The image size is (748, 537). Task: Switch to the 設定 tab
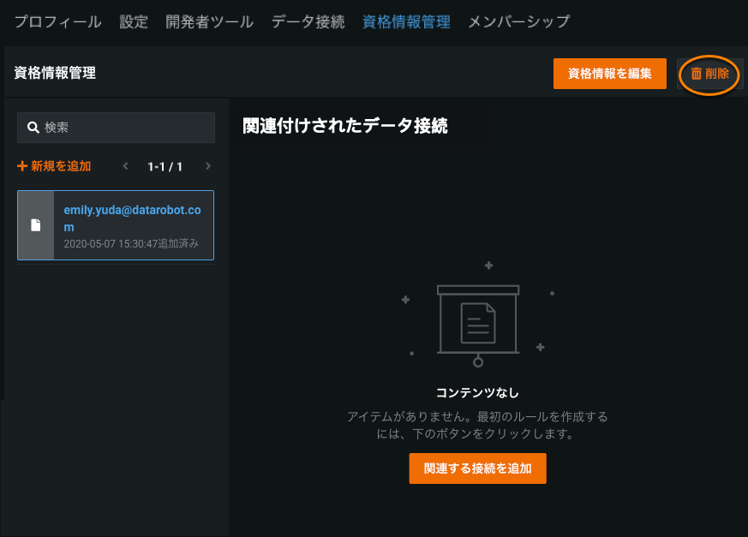[x=134, y=22]
